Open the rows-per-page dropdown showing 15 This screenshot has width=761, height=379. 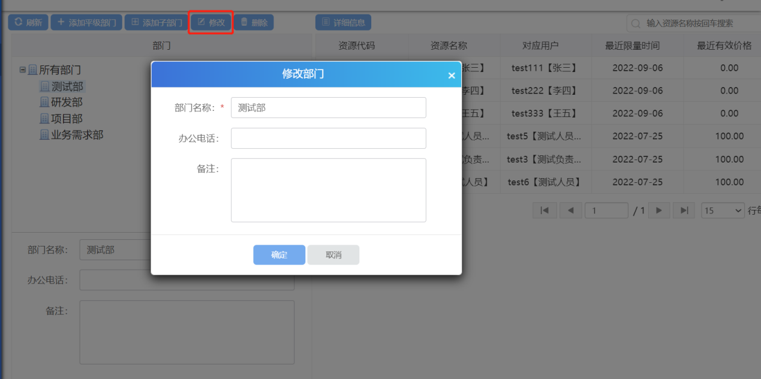pyautogui.click(x=723, y=210)
